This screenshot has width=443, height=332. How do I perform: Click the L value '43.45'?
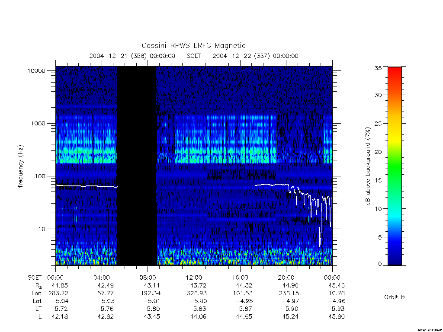click(152, 317)
